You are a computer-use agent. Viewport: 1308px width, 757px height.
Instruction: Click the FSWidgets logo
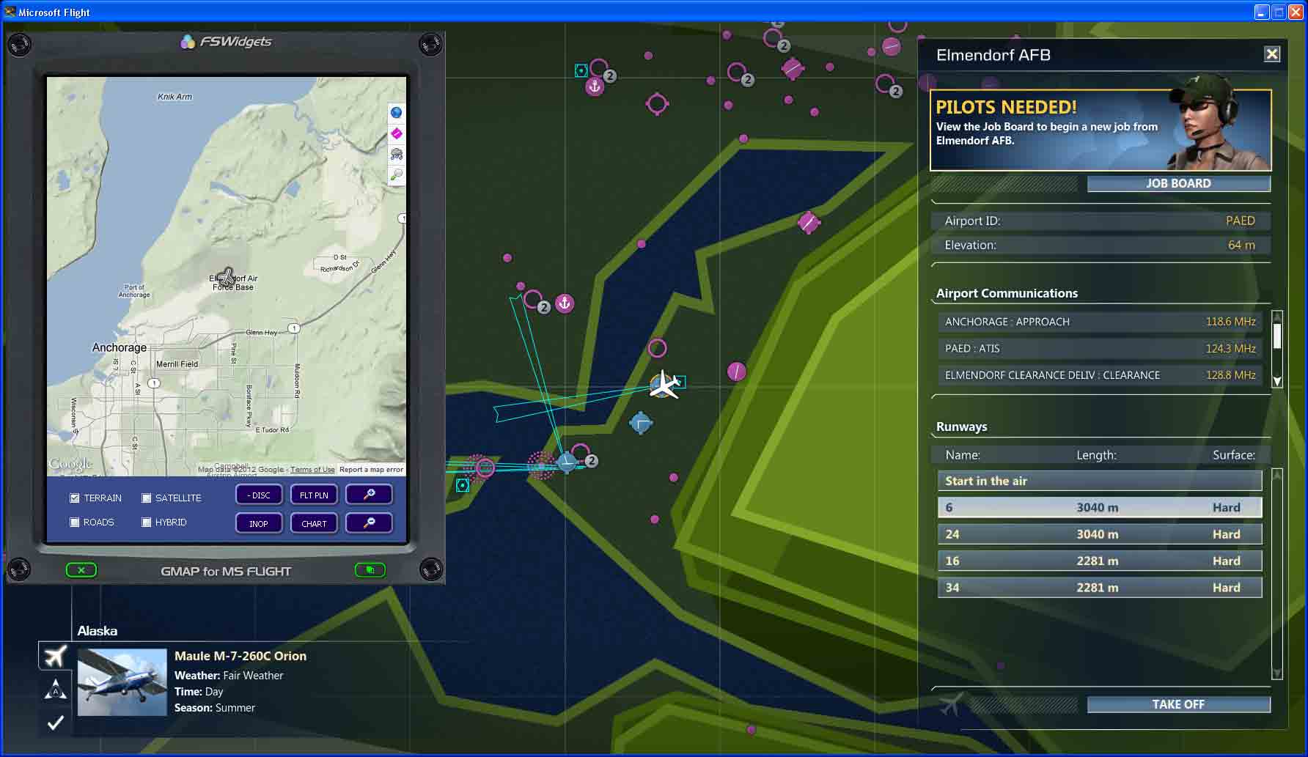[x=226, y=42]
